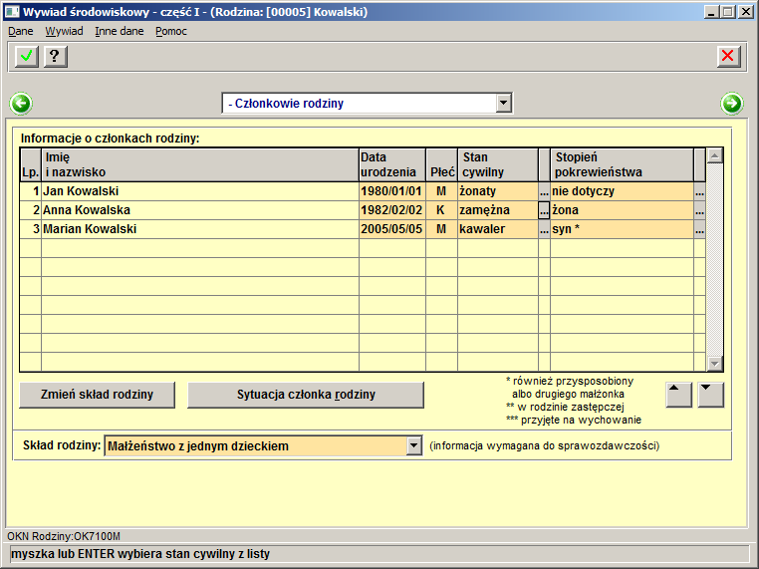Expand the Skład rodziny combo box
The height and width of the screenshot is (569, 759).
click(414, 446)
